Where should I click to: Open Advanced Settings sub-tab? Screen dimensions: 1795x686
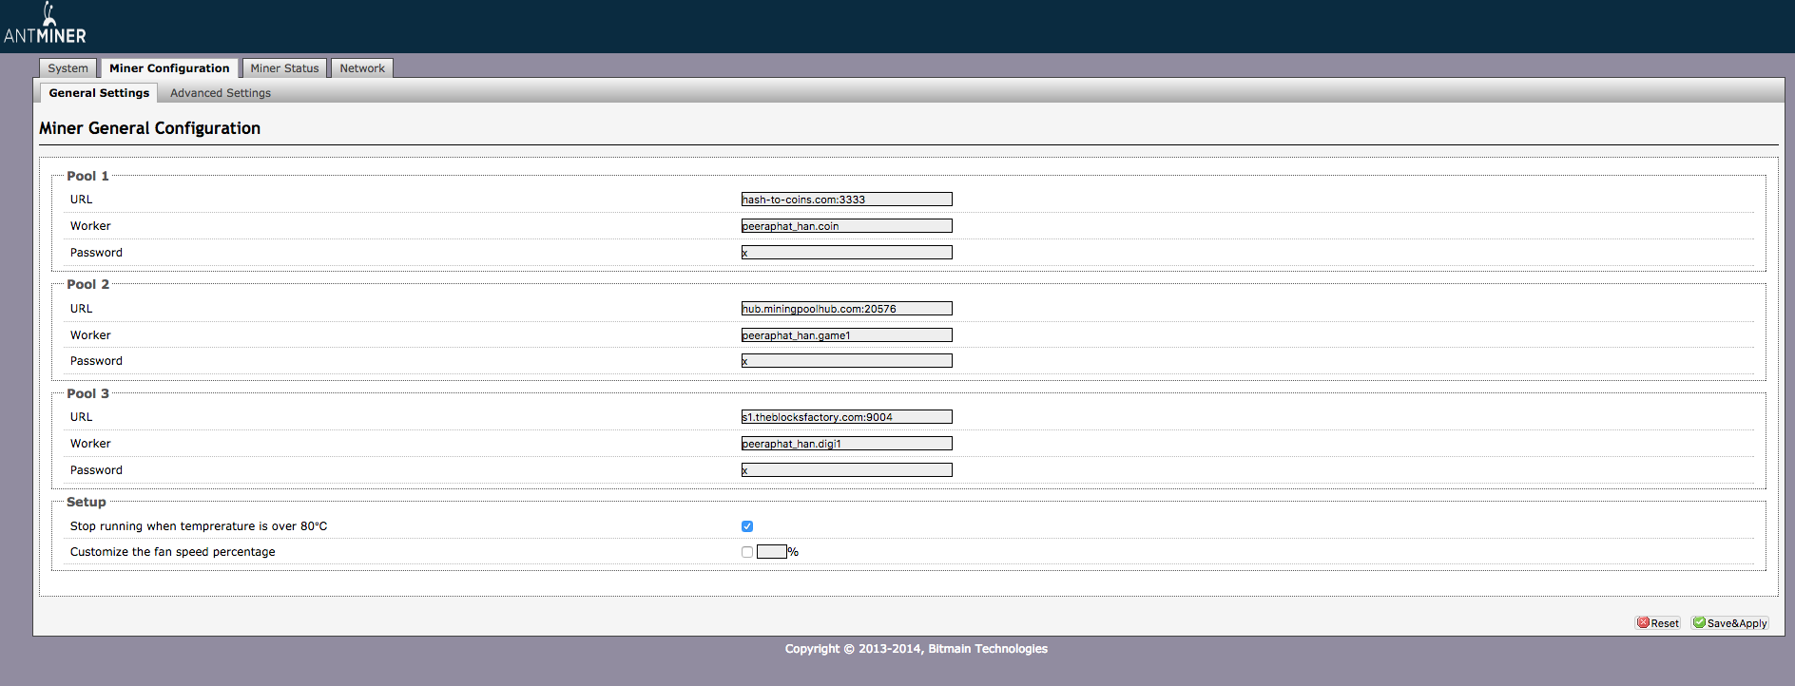pos(221,93)
